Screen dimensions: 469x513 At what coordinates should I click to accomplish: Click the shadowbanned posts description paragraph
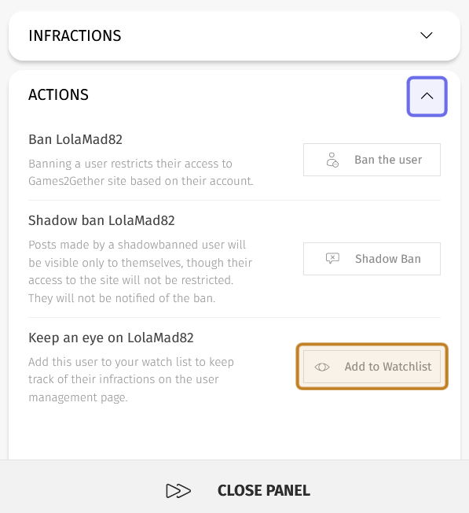point(140,271)
